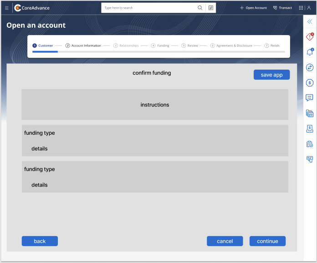Go to step 5 Review
This screenshot has height=263, width=317.
[x=189, y=46]
